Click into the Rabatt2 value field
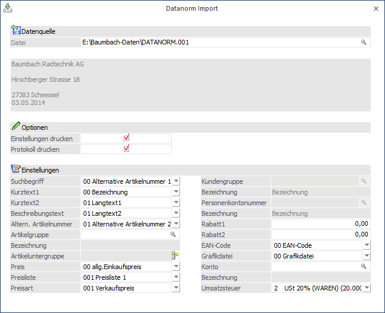This screenshot has height=313, width=385. point(320,235)
